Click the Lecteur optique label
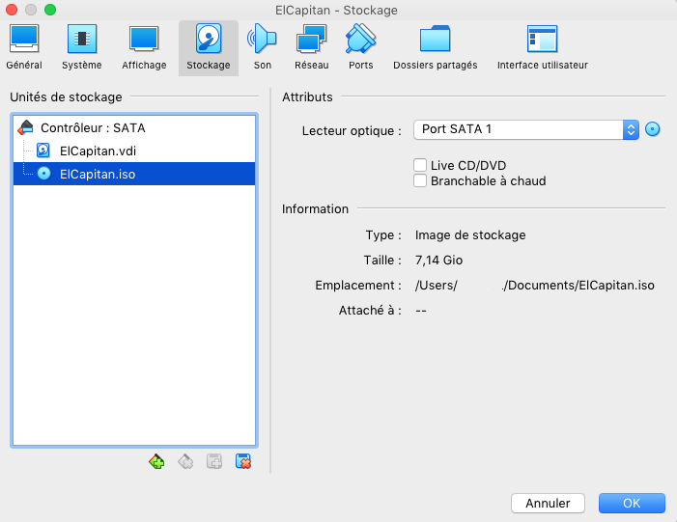 coord(352,130)
